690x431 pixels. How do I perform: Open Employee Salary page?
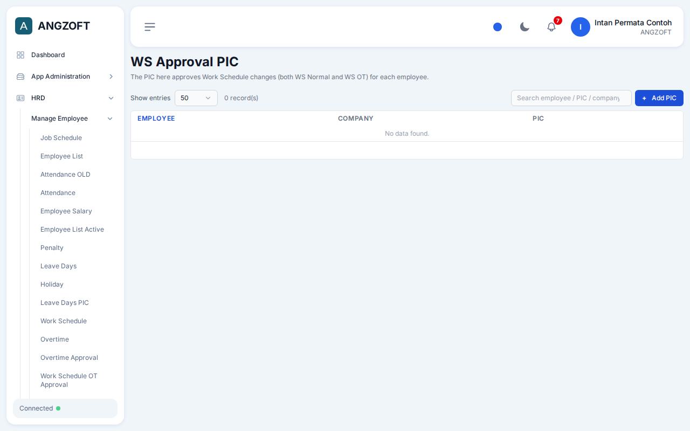[x=66, y=211]
